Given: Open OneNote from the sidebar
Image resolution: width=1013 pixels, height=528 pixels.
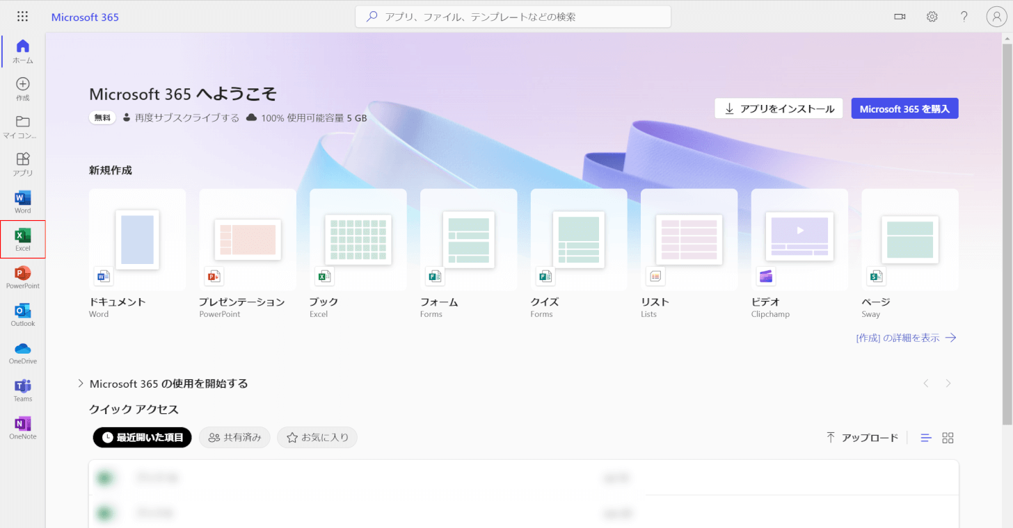Looking at the screenshot, I should tap(23, 427).
